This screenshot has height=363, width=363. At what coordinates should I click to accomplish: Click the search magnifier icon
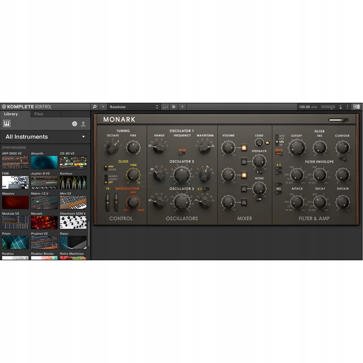pyautogui.click(x=95, y=107)
